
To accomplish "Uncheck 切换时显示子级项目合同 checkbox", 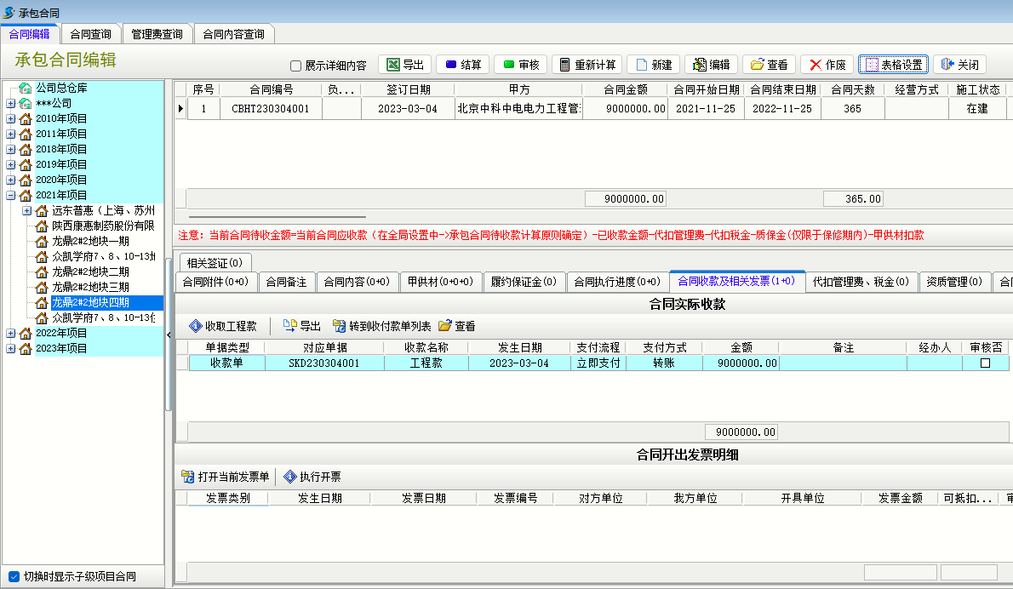I will pyautogui.click(x=14, y=576).
